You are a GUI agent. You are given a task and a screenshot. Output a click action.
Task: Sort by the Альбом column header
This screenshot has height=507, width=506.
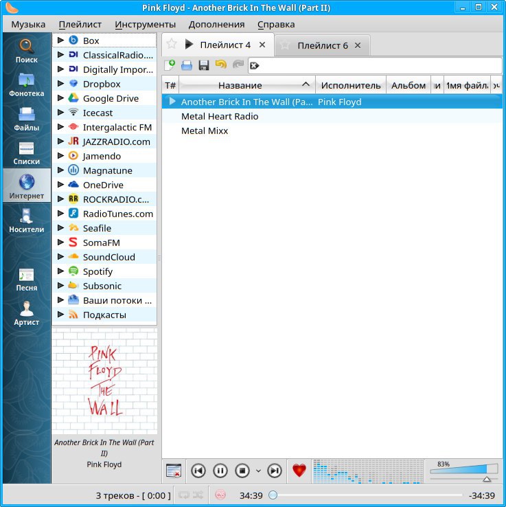(409, 85)
